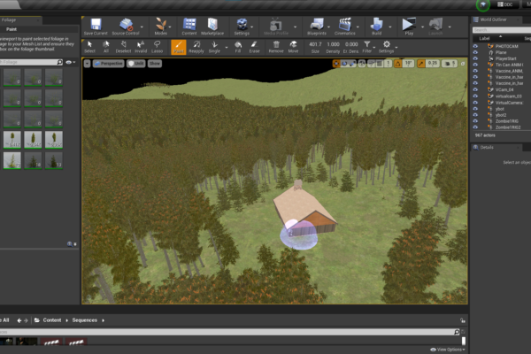Click the scale snap value 0.25
This screenshot has height=354, width=531.
pyautogui.click(x=433, y=64)
